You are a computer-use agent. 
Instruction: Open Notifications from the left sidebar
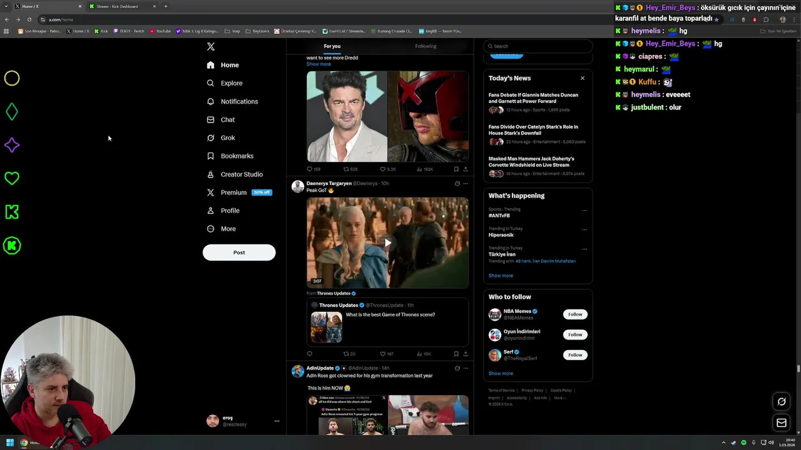[233, 101]
